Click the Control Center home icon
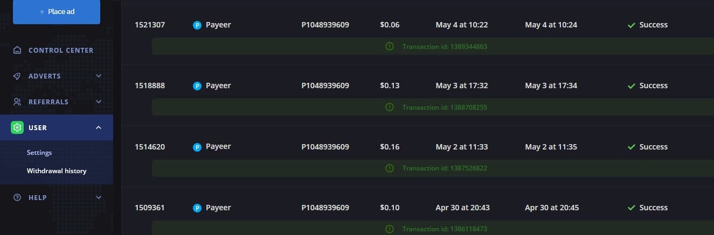Screen dimensions: 714x235 tap(17, 51)
